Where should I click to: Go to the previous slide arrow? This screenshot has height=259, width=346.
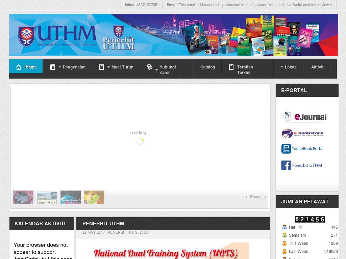[247, 197]
